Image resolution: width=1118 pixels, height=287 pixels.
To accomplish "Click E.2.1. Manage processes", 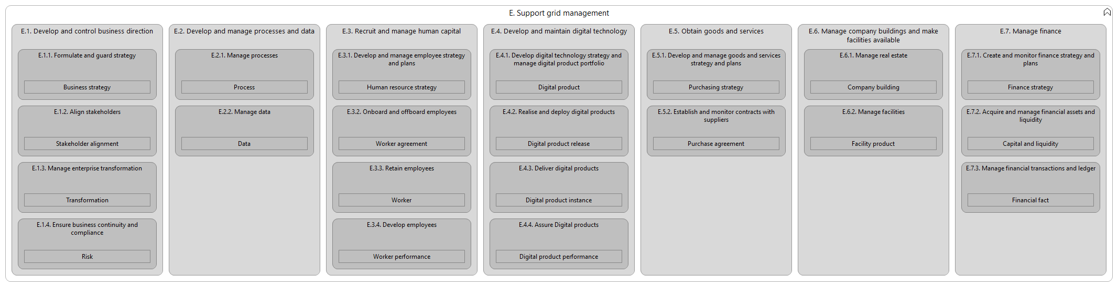I will pyautogui.click(x=244, y=55).
